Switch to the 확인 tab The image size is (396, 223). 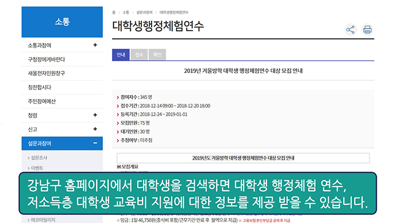(x=157, y=55)
